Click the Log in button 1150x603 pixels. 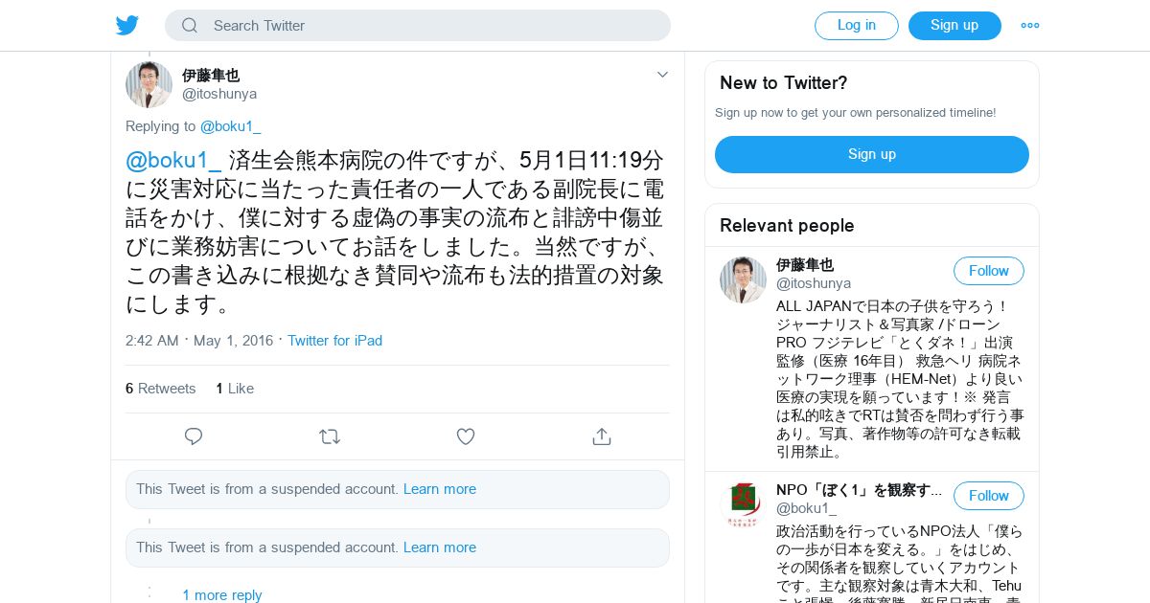click(x=857, y=26)
